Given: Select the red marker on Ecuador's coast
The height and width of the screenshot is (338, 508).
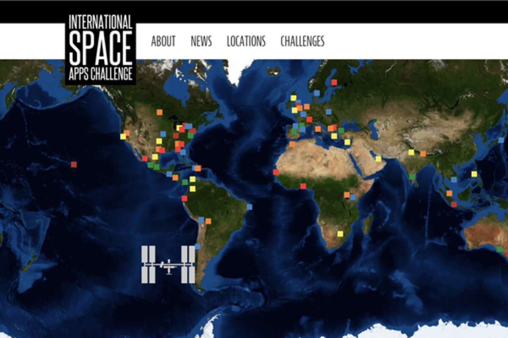Looking at the screenshot, I should [x=184, y=198].
